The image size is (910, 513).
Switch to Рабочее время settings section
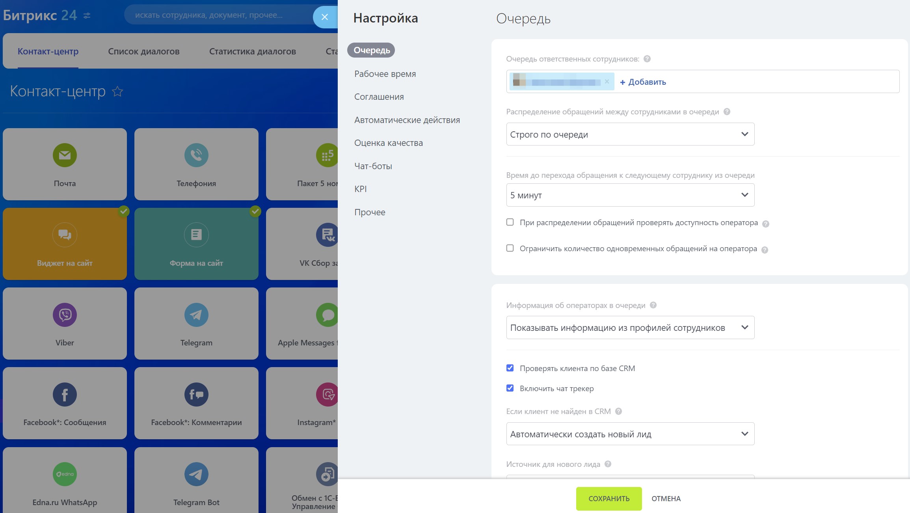[385, 74]
